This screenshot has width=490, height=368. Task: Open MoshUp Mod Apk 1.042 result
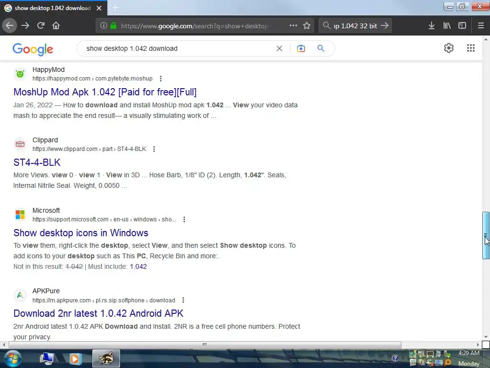click(105, 92)
